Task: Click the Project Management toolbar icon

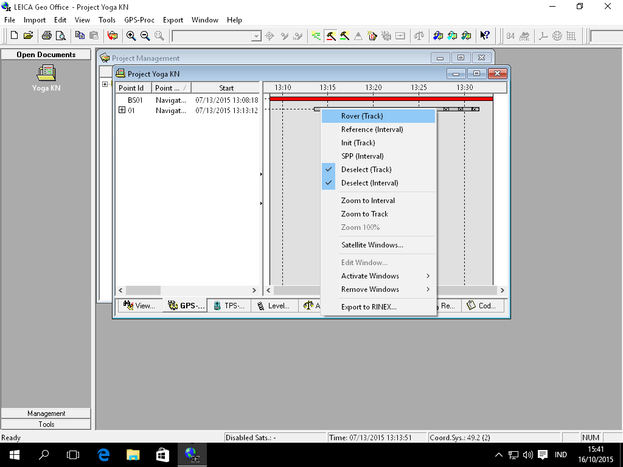Action: coord(113,36)
